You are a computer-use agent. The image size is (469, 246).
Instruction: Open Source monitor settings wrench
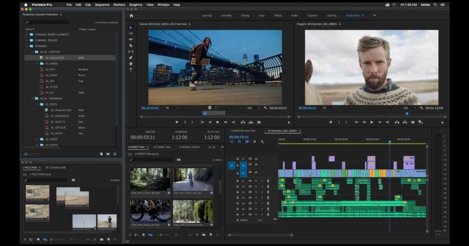(x=265, y=108)
